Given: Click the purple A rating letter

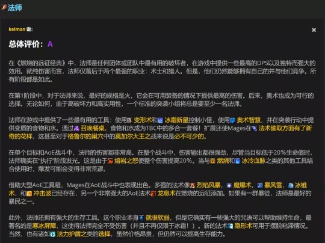Looking at the screenshot, I should [x=50, y=44].
